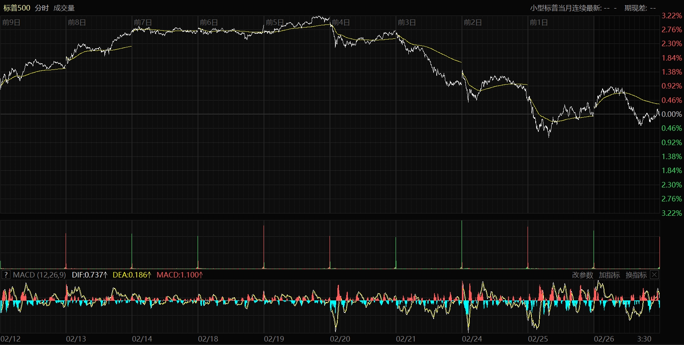Click the top red 3.22% axis label

point(672,16)
